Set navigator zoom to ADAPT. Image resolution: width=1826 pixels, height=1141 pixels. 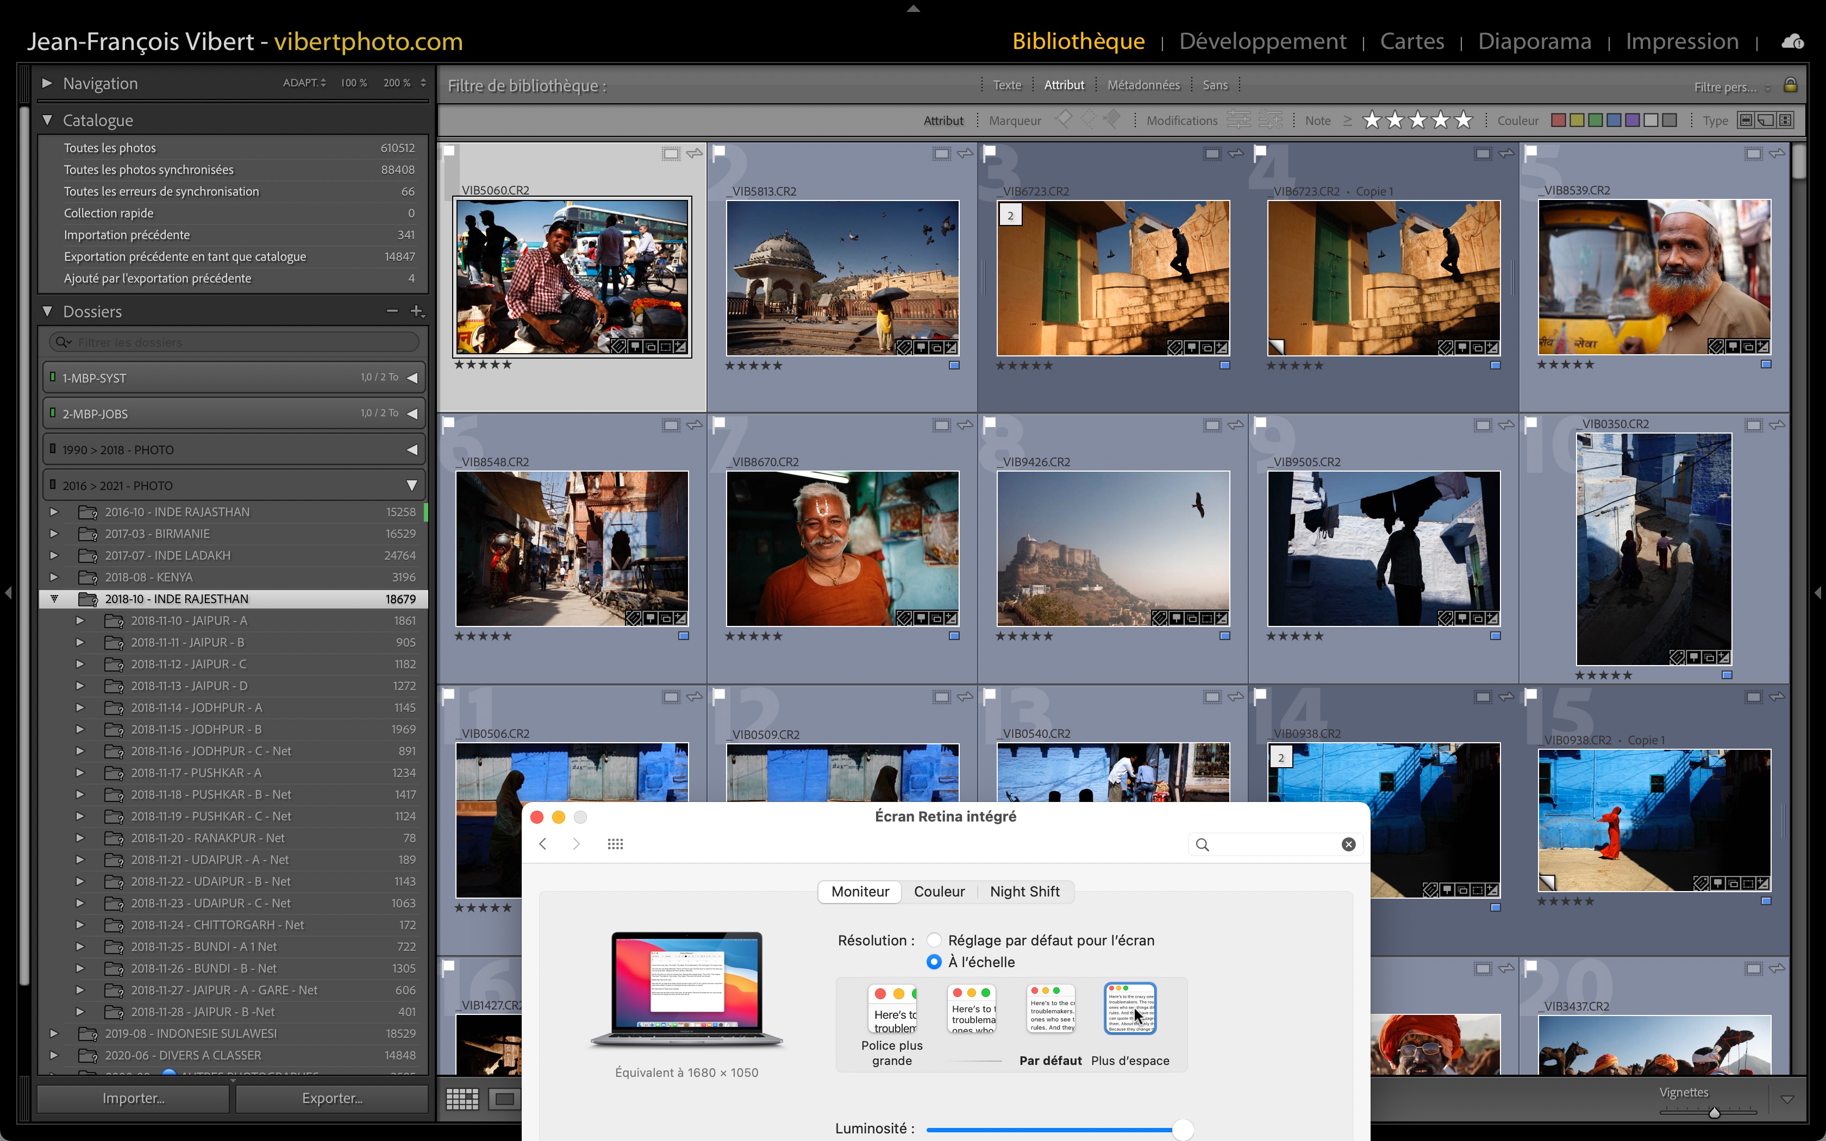[x=304, y=83]
